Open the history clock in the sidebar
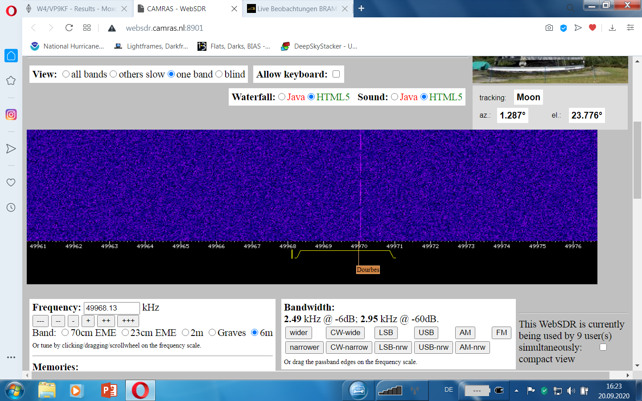The width and height of the screenshot is (642, 401). coord(11,207)
